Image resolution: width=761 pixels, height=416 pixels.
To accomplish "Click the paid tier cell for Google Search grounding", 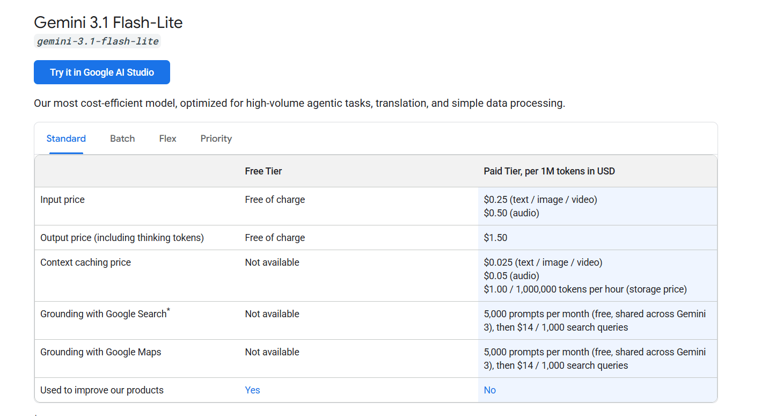I will pyautogui.click(x=597, y=320).
